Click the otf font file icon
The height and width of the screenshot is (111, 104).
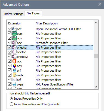point(14,80)
